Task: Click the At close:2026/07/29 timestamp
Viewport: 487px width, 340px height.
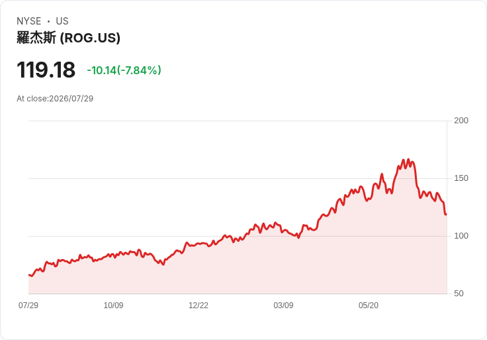Action: [55, 99]
